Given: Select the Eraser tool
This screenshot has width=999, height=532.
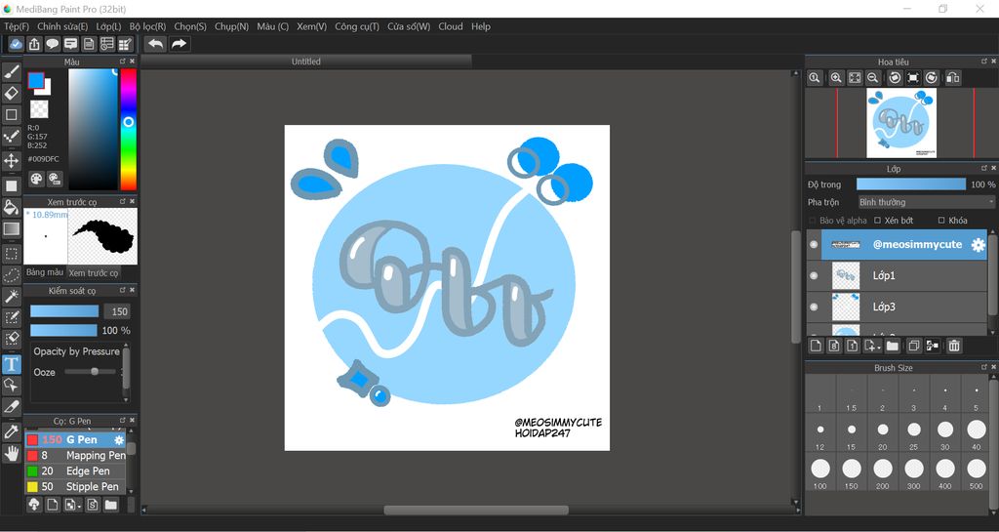Looking at the screenshot, I should click(12, 94).
